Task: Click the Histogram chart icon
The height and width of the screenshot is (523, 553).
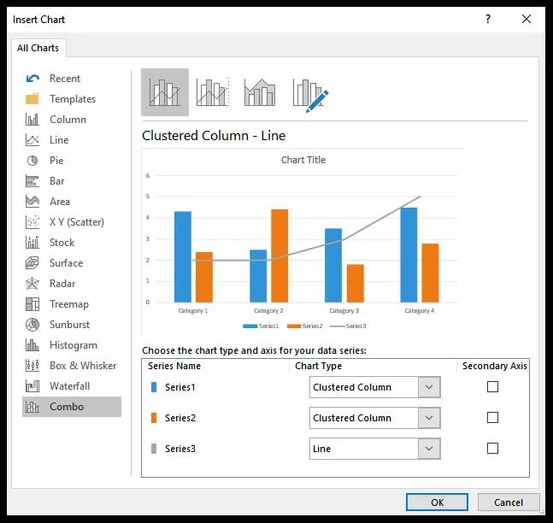Action: tap(32, 345)
